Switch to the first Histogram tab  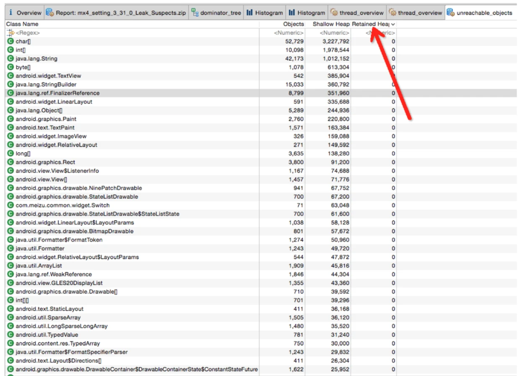(265, 13)
